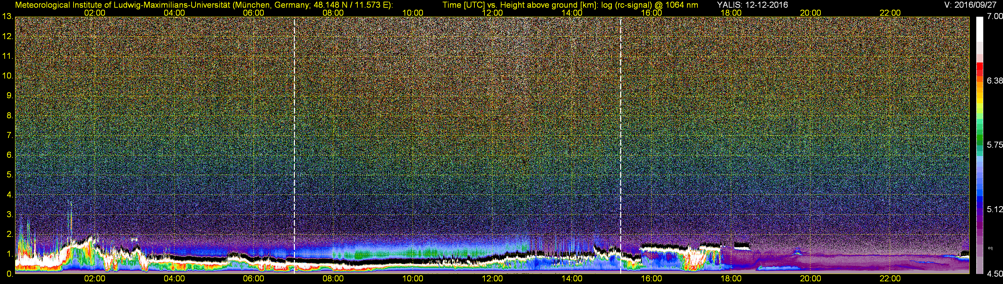Click the 12:00 label on the bottom time axis
Screen dimensions: 1003x284
tap(492, 279)
